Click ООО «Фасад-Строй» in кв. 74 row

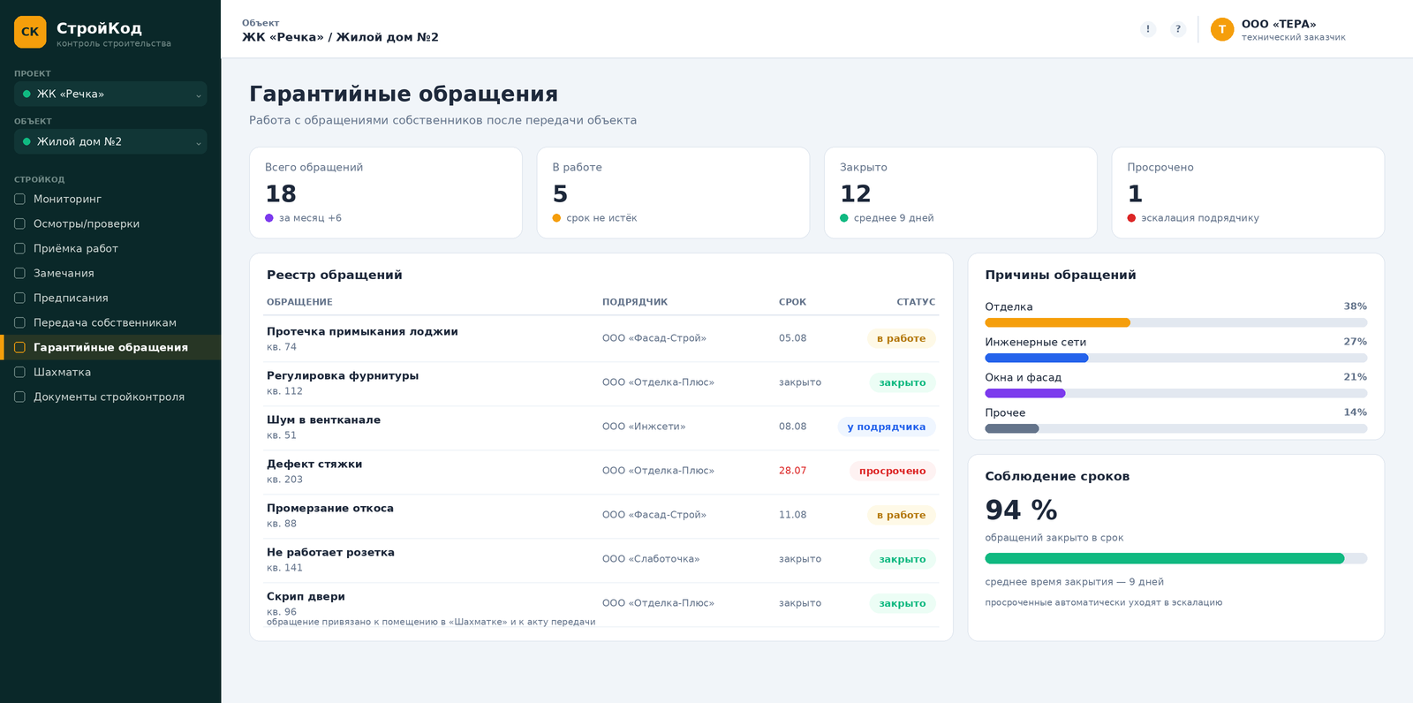pyautogui.click(x=654, y=338)
